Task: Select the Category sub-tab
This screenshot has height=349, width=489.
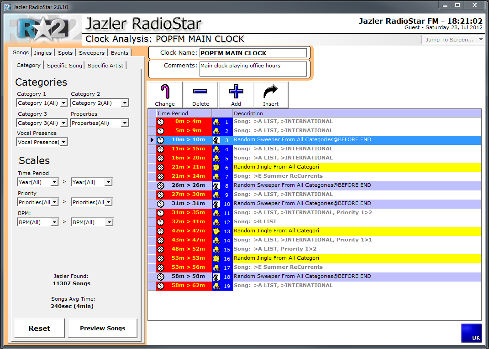Action: (28, 65)
